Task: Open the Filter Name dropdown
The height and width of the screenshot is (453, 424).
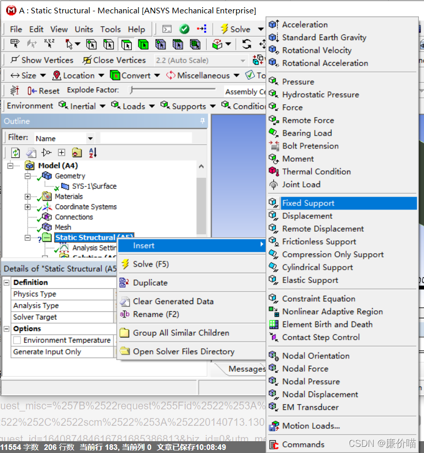Action: [90, 139]
